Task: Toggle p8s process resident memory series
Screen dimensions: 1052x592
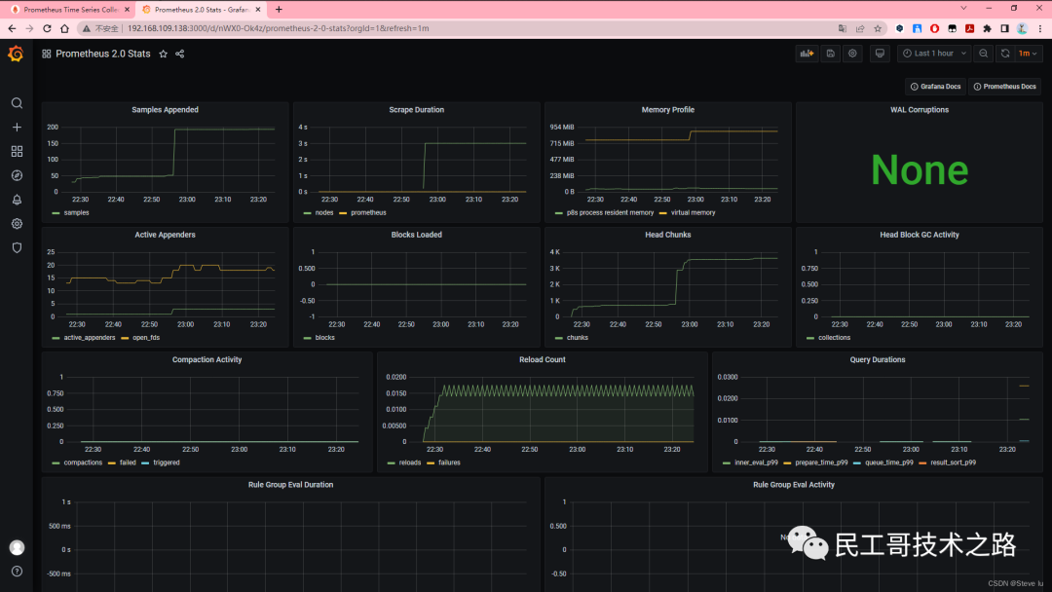Action: pos(610,212)
